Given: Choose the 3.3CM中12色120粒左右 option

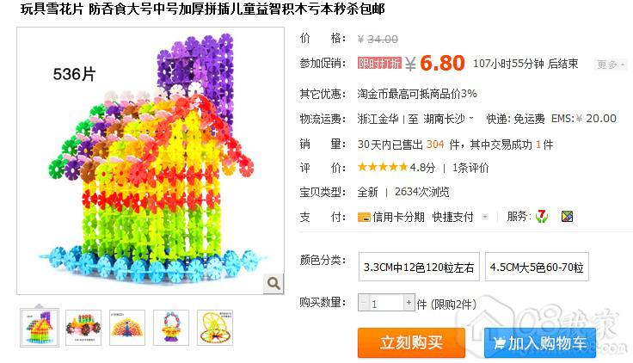Looking at the screenshot, I should (x=419, y=267).
